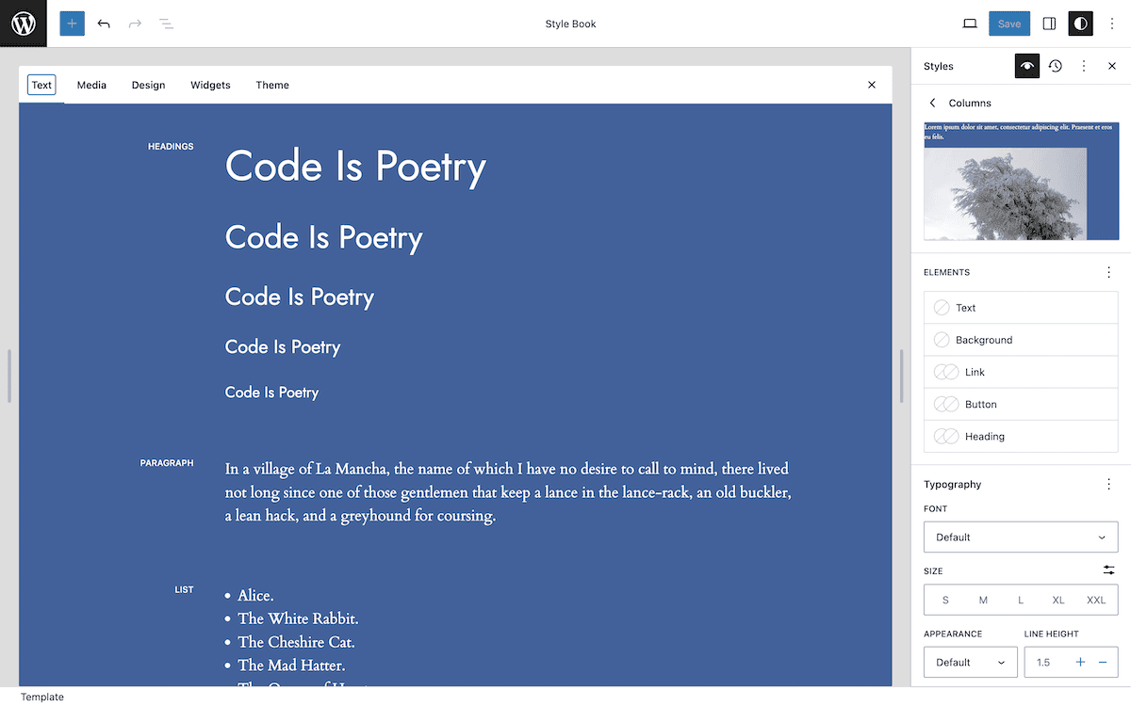Image resolution: width=1131 pixels, height=706 pixels.
Task: Select size L in the Size selector
Action: click(x=1021, y=600)
